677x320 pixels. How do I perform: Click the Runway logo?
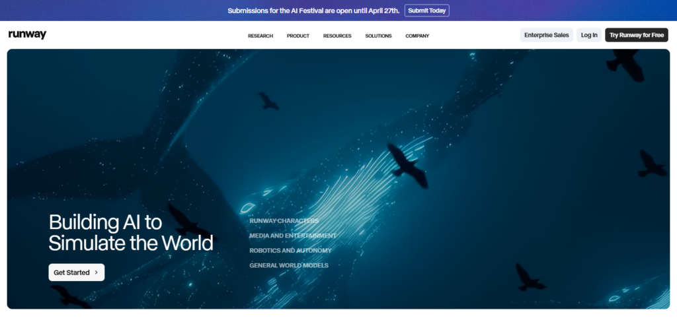(27, 35)
